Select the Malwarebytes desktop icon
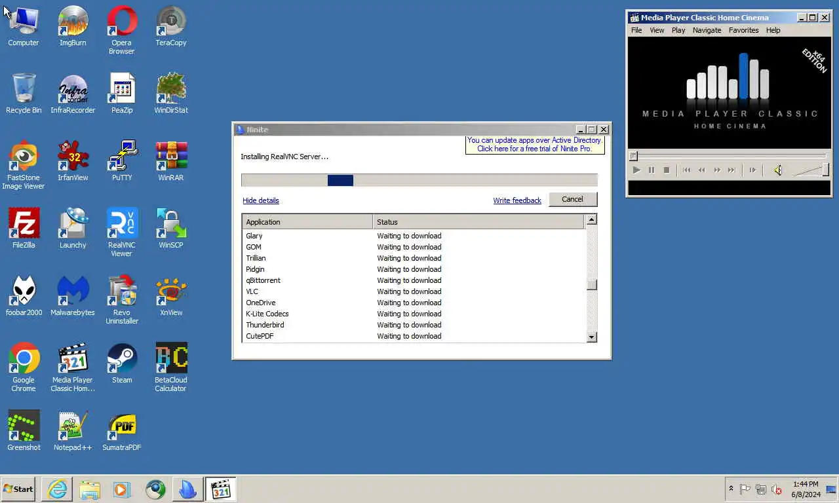Image resolution: width=839 pixels, height=503 pixels. (73, 296)
